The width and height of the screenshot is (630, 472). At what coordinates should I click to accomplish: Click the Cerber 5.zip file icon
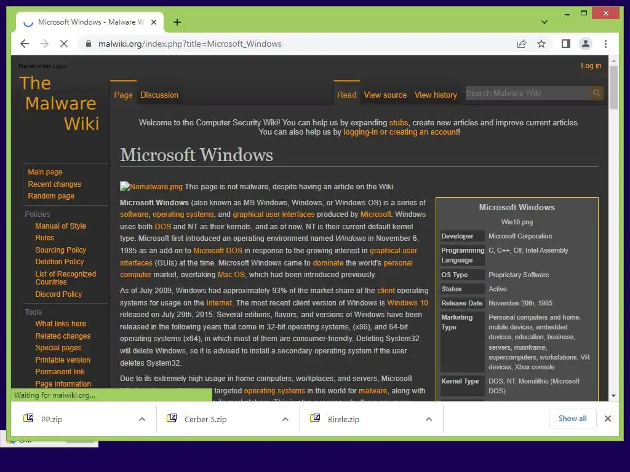172,419
